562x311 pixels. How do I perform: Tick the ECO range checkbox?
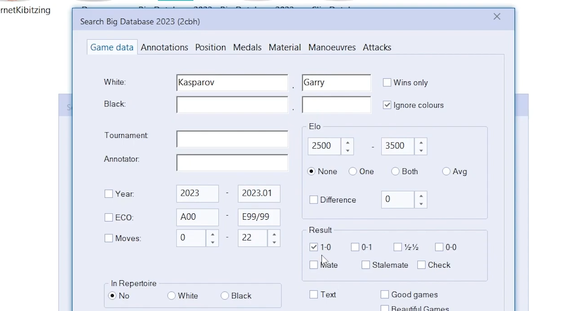coord(109,217)
